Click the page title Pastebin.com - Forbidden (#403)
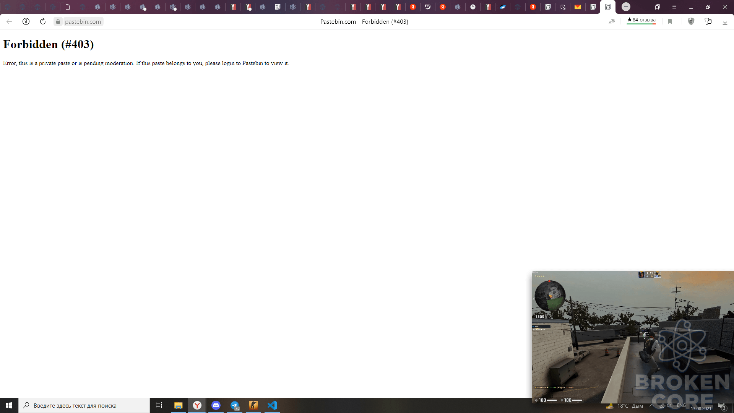Screen dimensions: 734x413 (364, 22)
